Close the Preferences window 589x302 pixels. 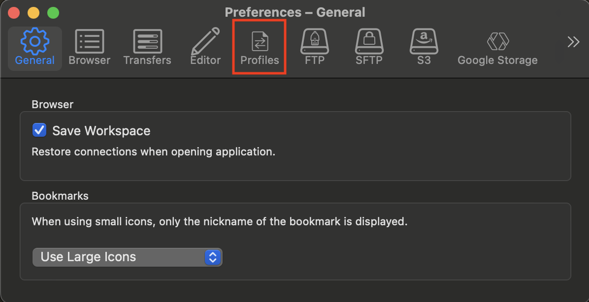click(14, 12)
